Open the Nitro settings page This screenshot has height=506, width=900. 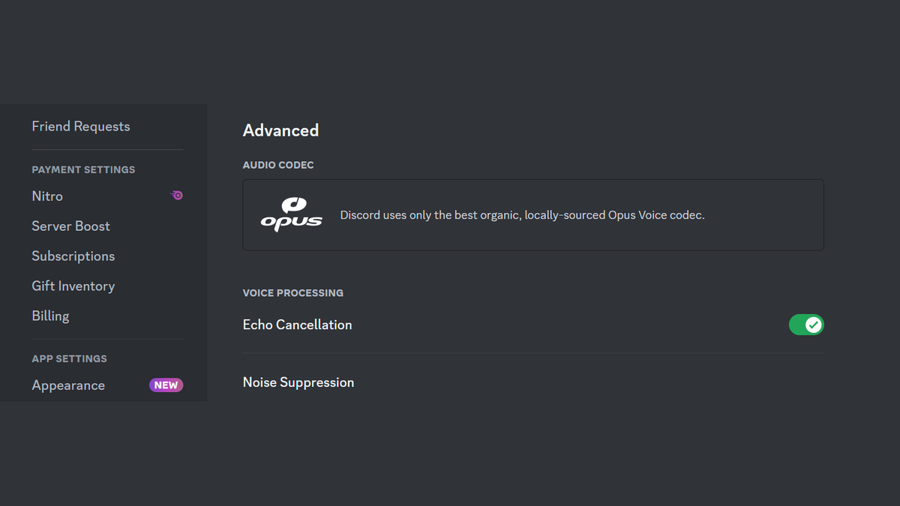pyautogui.click(x=47, y=196)
